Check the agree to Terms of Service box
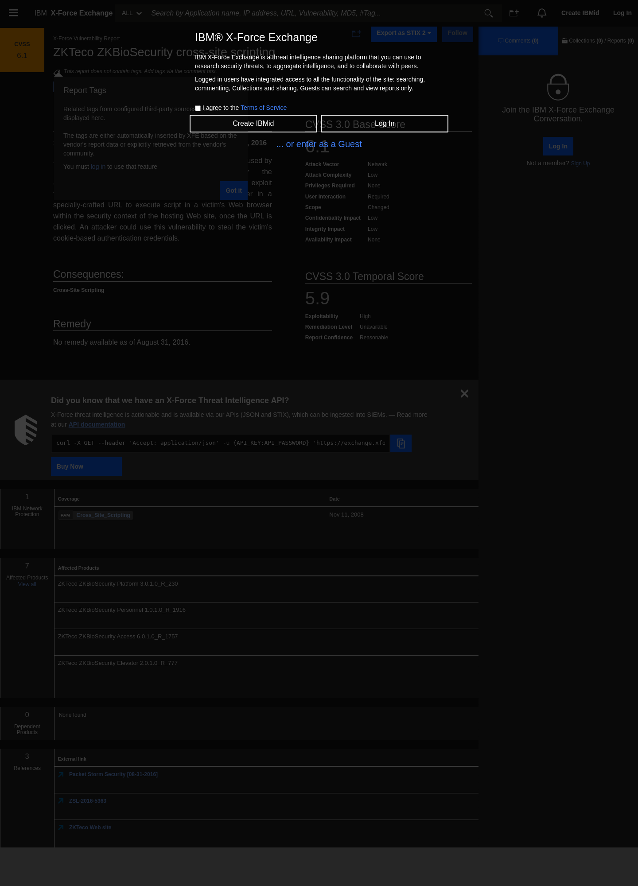 coord(198,108)
